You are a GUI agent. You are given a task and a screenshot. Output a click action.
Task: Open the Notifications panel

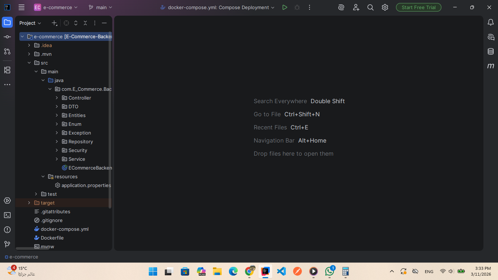tap(491, 22)
